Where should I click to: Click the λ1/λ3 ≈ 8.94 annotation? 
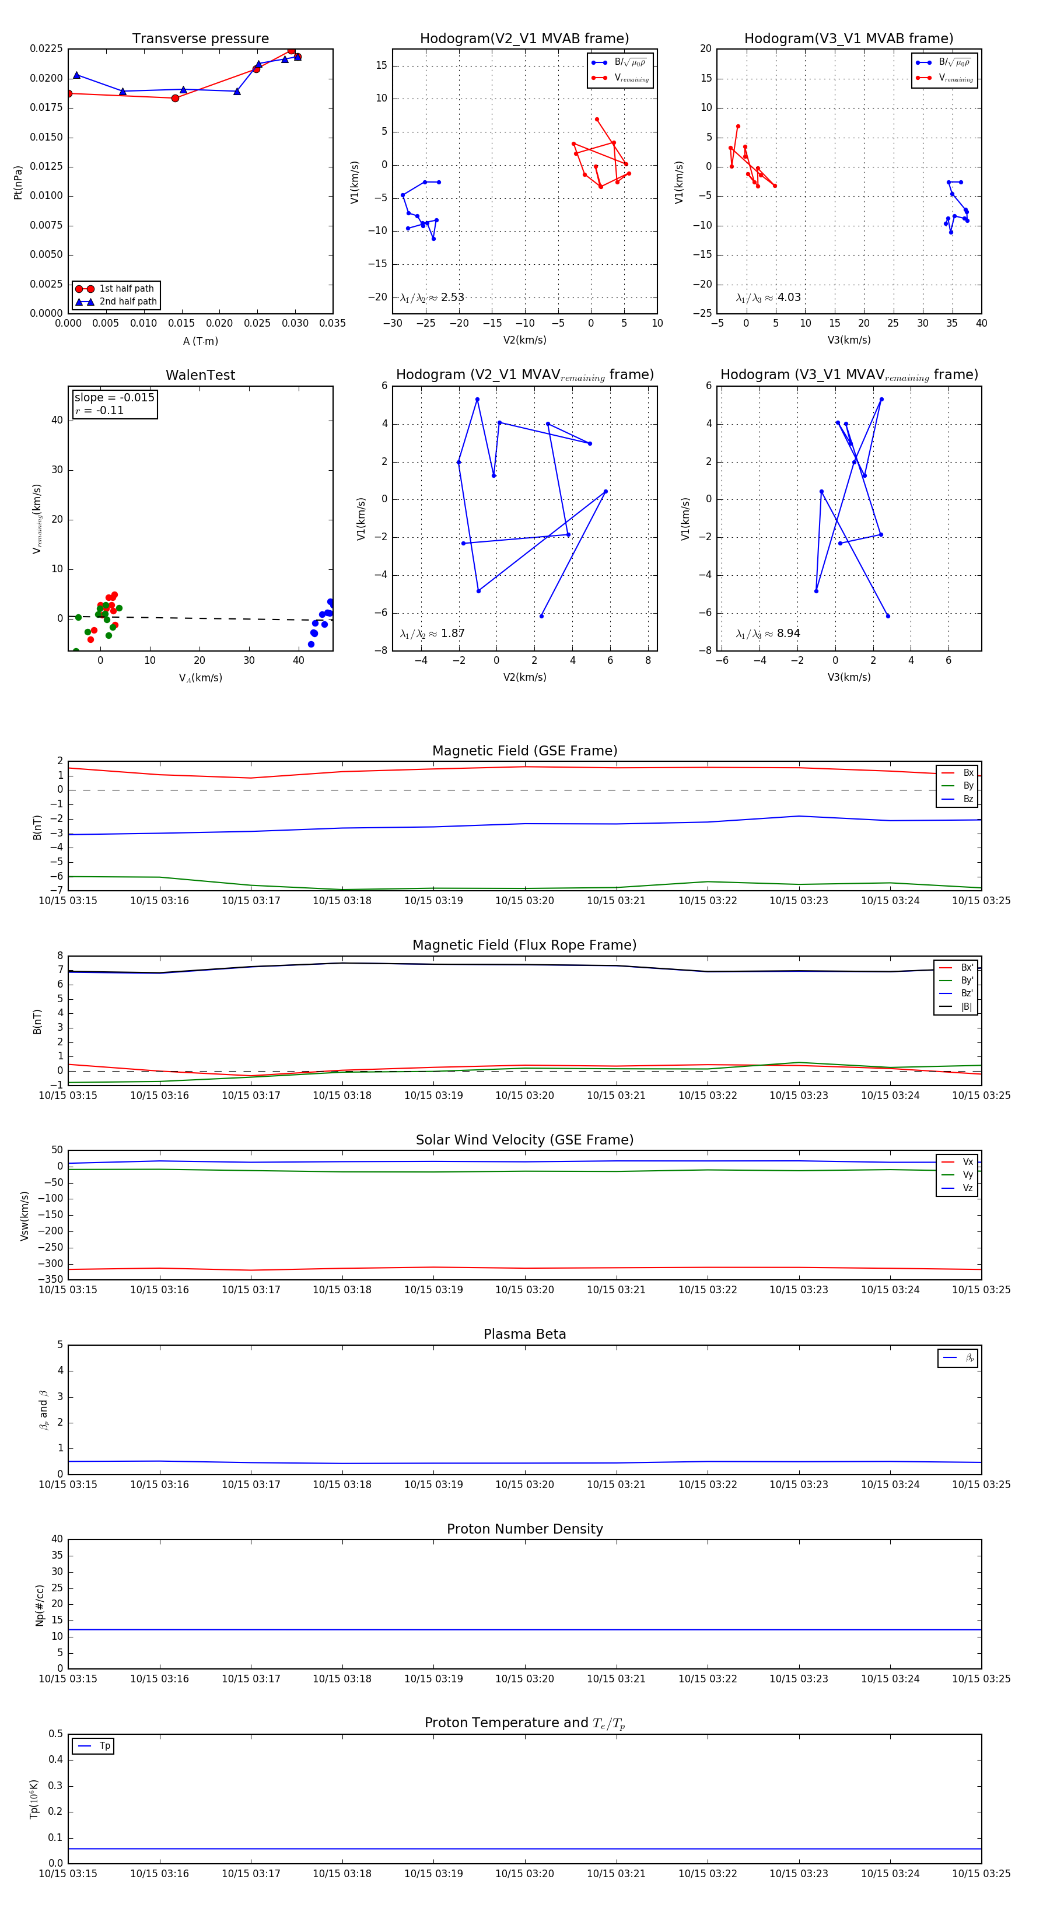[x=768, y=633]
